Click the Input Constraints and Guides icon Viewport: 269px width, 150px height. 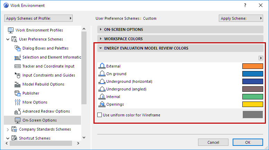[x=18, y=75]
